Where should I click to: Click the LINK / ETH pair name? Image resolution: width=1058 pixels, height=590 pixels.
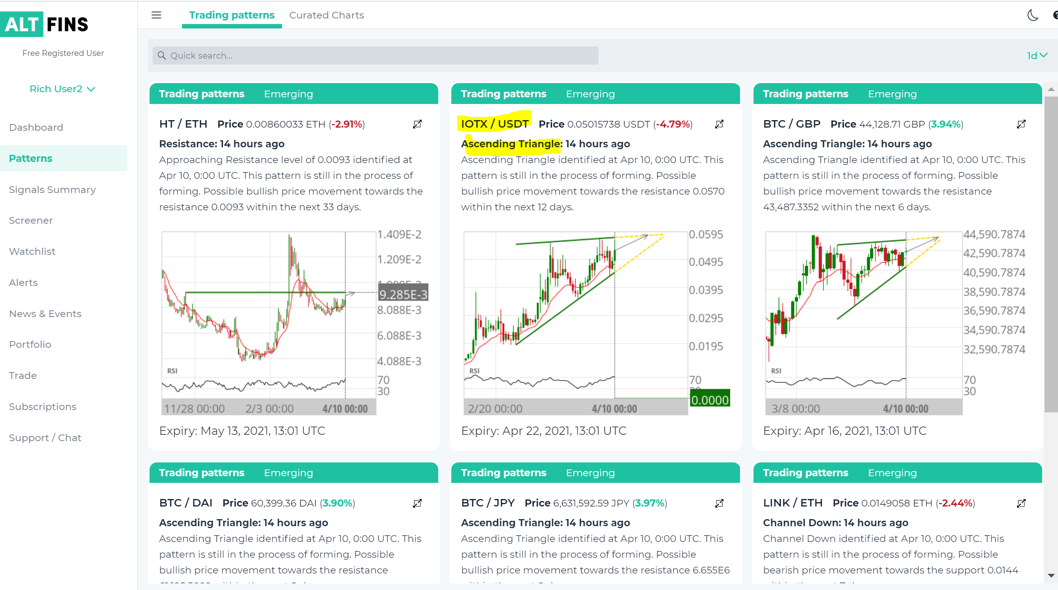point(793,503)
